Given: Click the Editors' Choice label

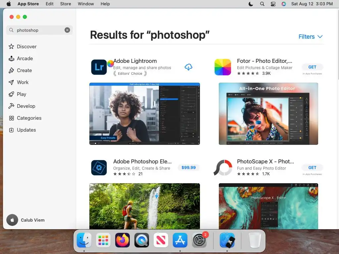Looking at the screenshot, I should [130, 73].
